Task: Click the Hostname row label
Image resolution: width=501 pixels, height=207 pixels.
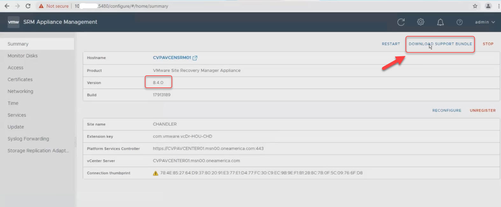Action: click(96, 58)
